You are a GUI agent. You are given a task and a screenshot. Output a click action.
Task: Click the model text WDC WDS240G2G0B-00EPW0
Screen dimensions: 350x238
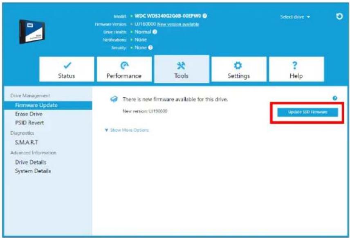[x=168, y=16]
